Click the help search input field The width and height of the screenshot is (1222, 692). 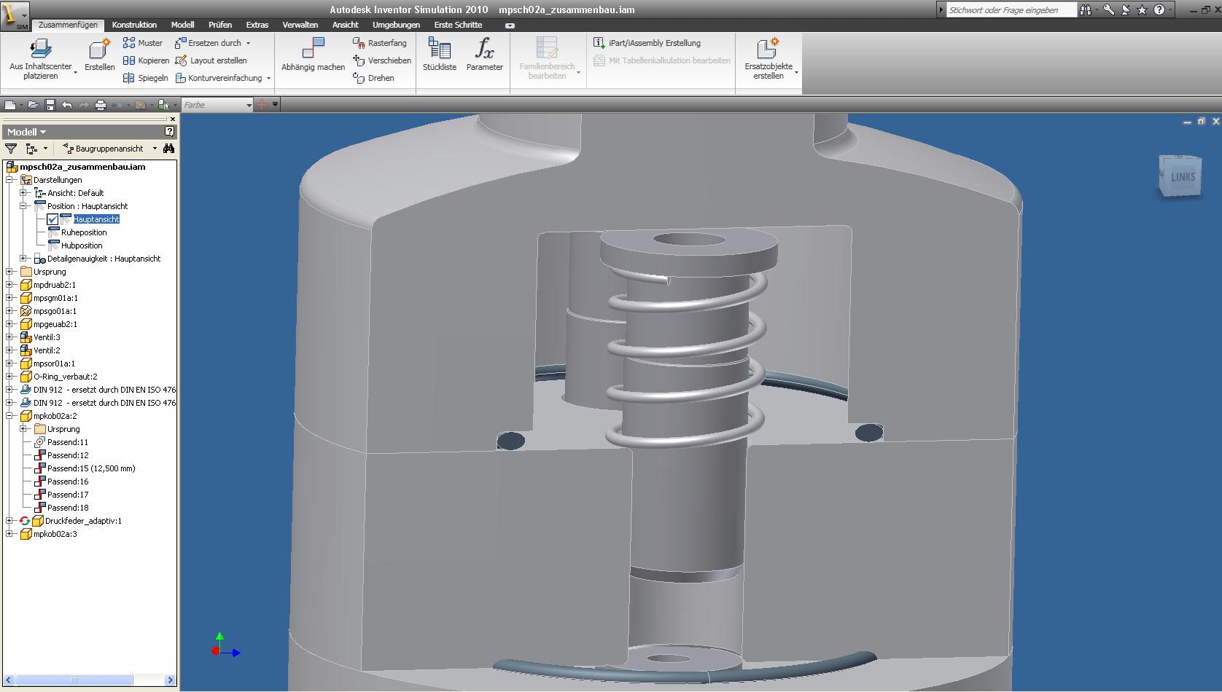coord(1011,10)
